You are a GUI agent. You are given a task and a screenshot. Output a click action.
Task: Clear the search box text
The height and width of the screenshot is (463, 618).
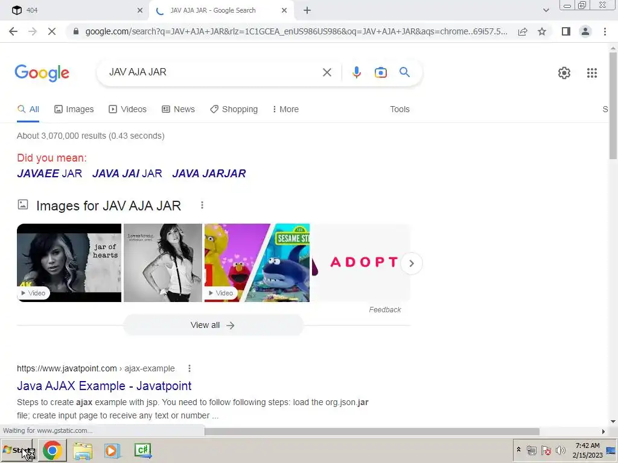[x=327, y=72]
